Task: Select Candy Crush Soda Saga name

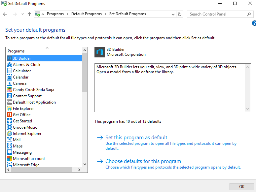Action: tap(33, 90)
